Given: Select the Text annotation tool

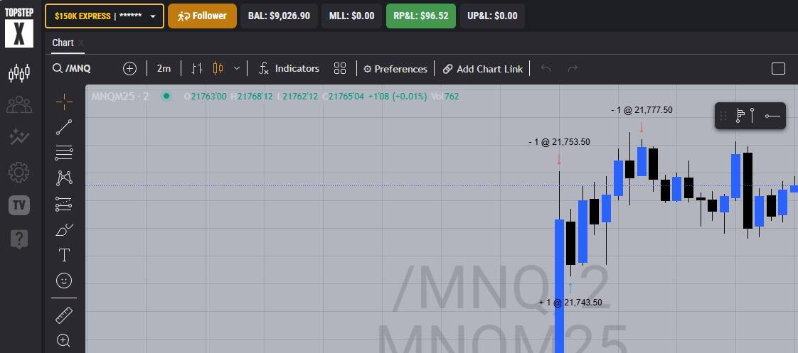Looking at the screenshot, I should pyautogui.click(x=64, y=255).
